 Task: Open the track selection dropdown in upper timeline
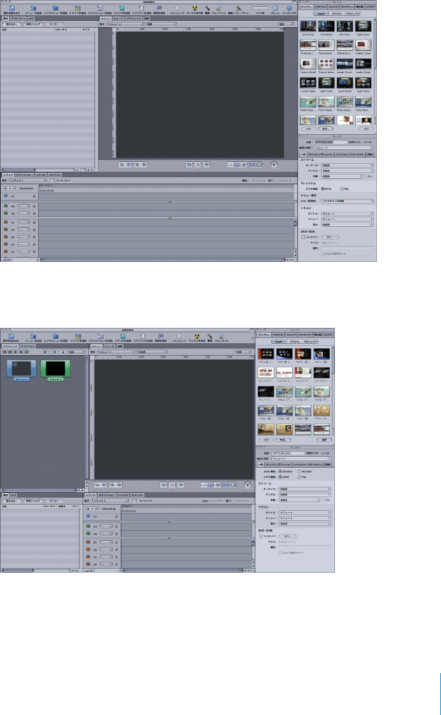(x=28, y=180)
